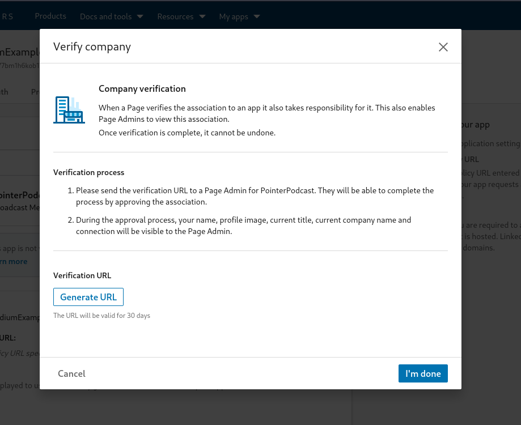521x425 pixels.
Task: Select the My apps menu label
Action: (x=234, y=16)
